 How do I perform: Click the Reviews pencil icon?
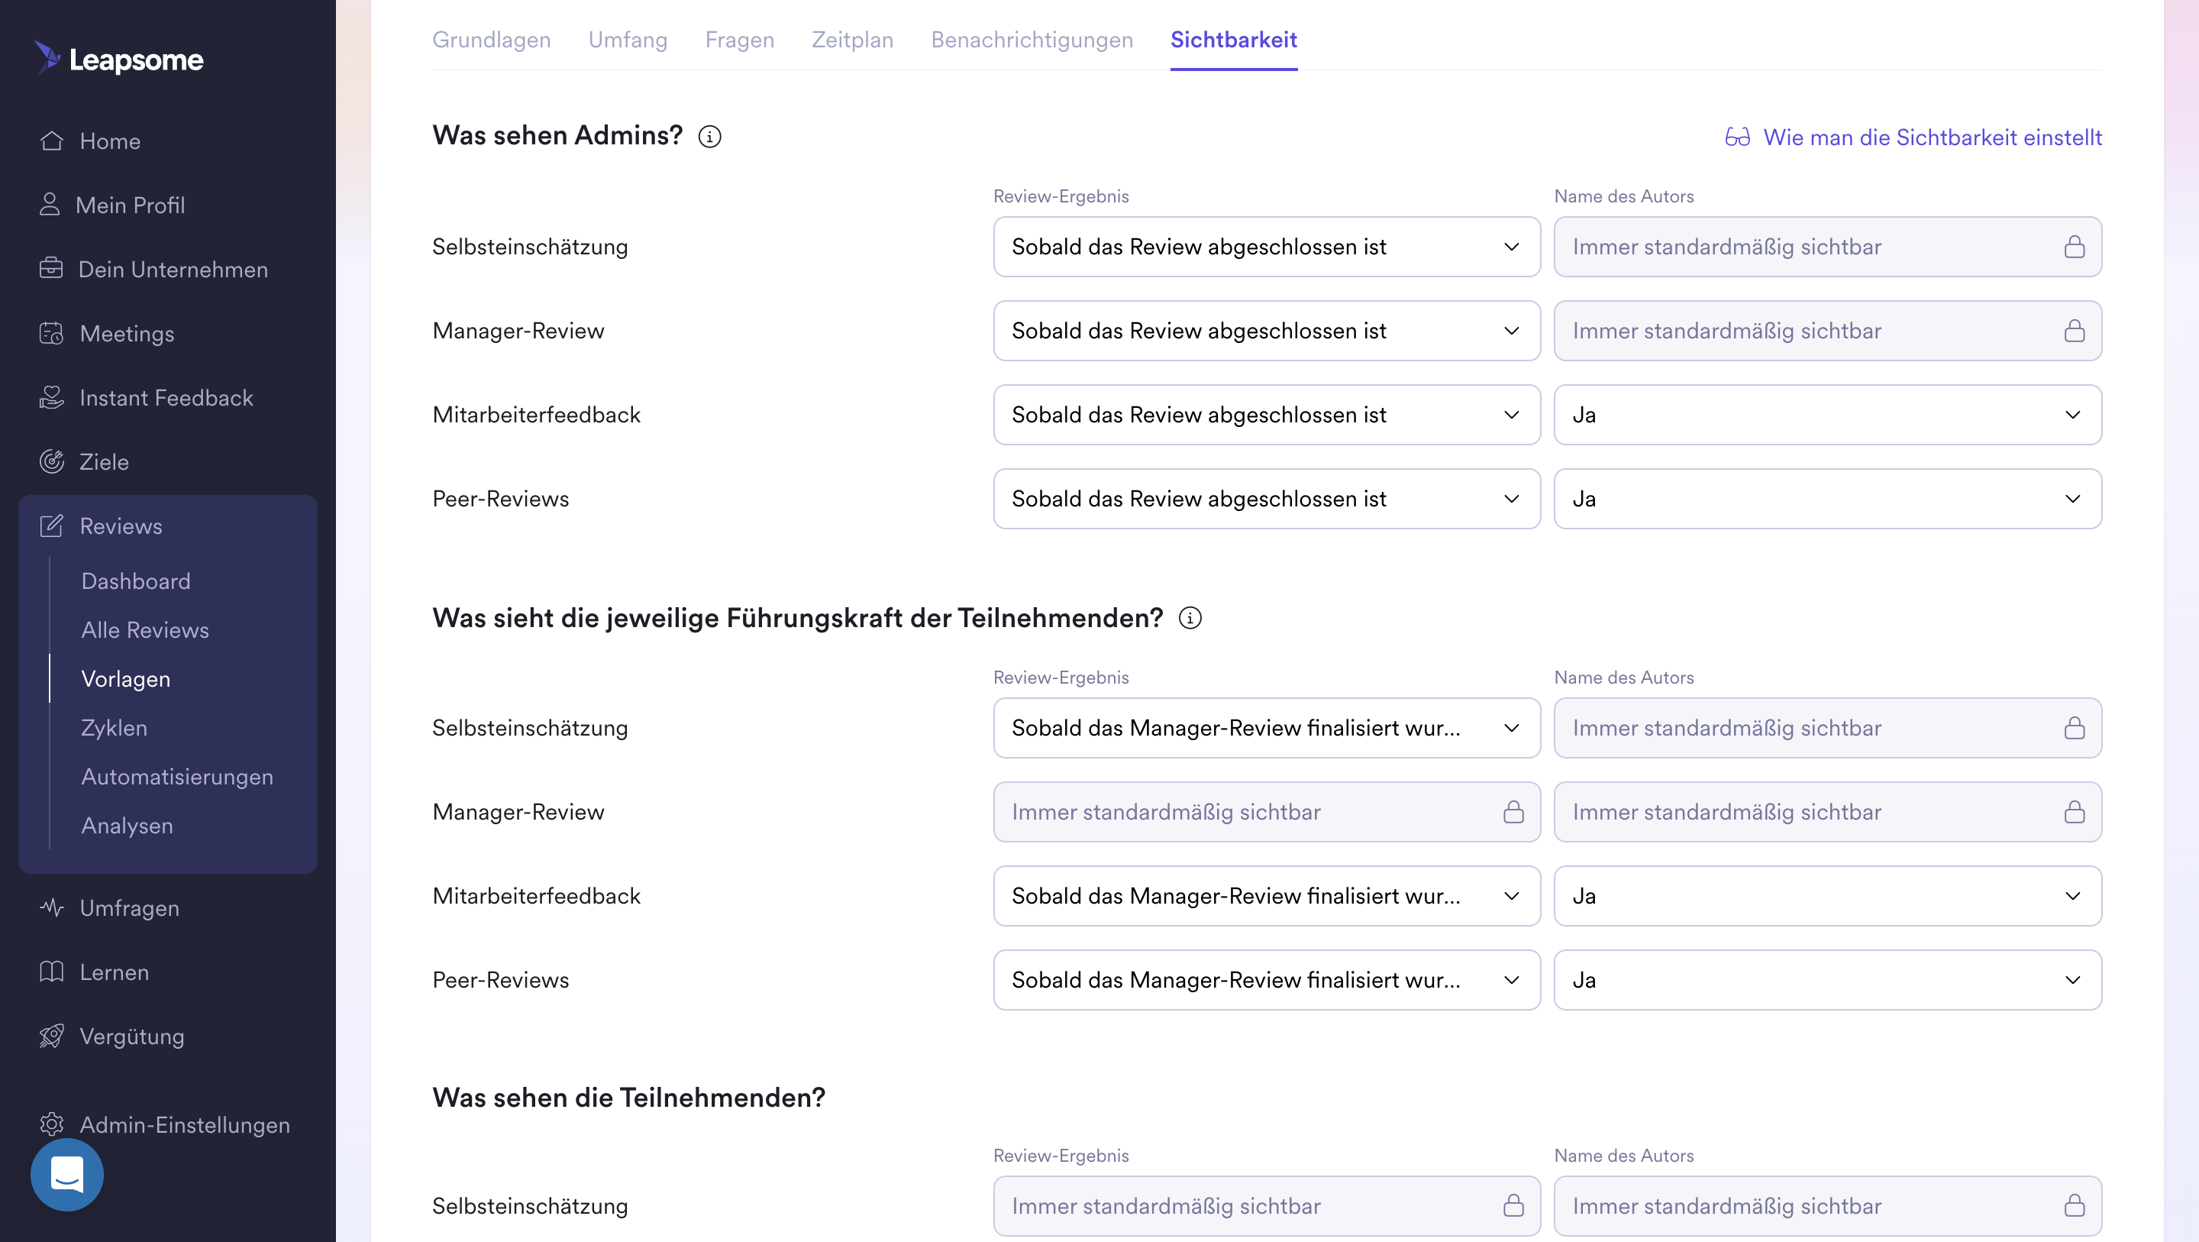tap(51, 526)
